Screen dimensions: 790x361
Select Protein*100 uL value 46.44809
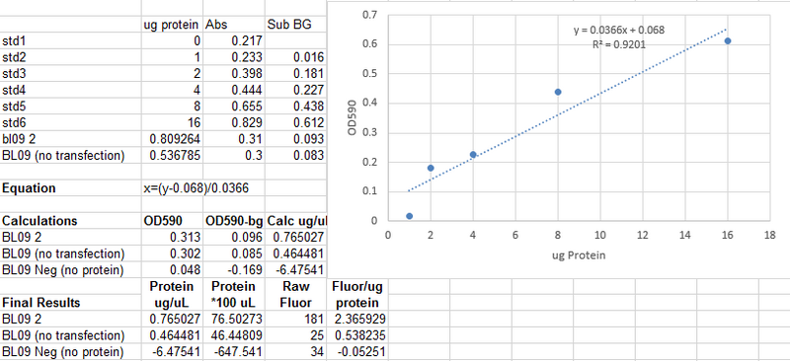tap(234, 335)
